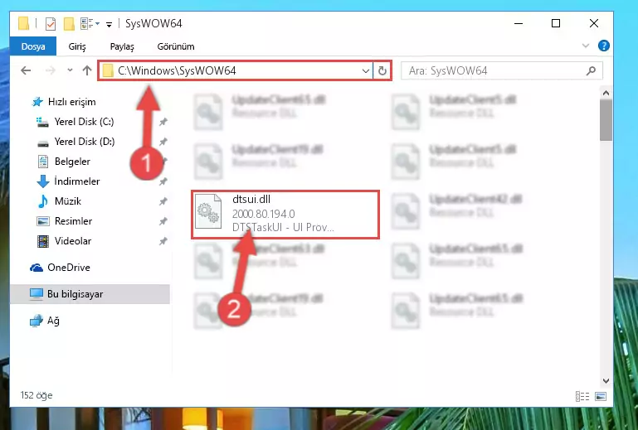The width and height of the screenshot is (638, 430).
Task: Click the Hızlı erişim star icon
Action: pos(37,102)
